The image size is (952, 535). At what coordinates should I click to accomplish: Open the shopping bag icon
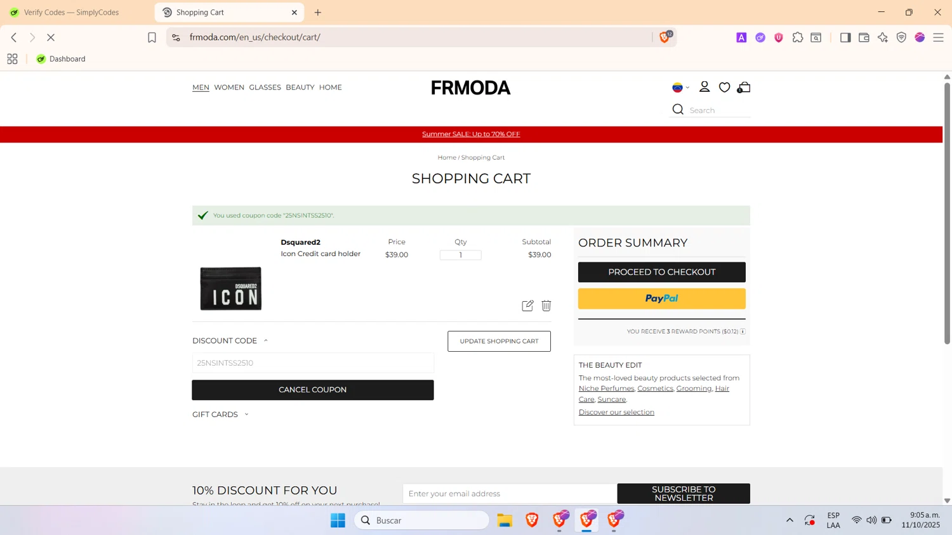pyautogui.click(x=744, y=87)
